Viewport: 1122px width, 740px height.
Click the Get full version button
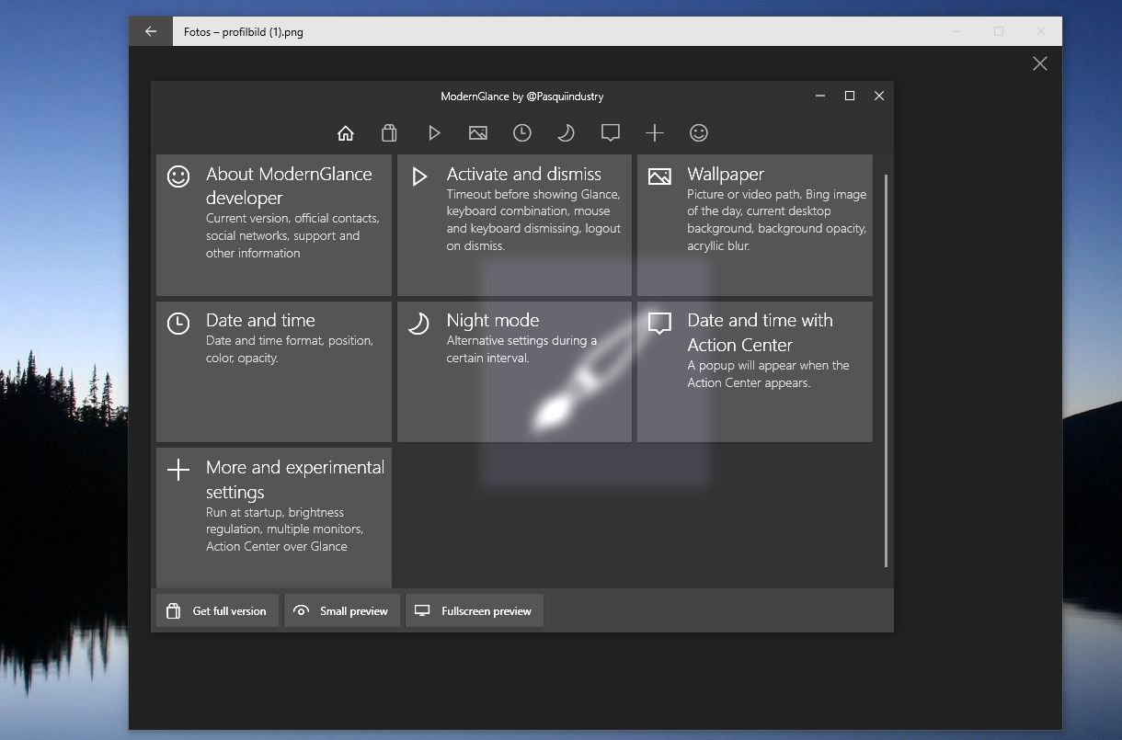click(x=217, y=610)
